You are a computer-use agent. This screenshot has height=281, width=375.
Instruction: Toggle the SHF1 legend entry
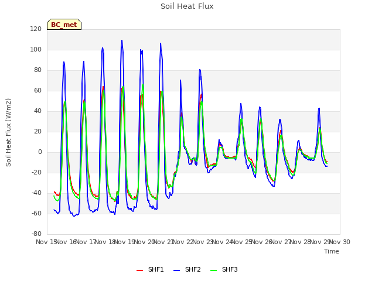point(150,269)
